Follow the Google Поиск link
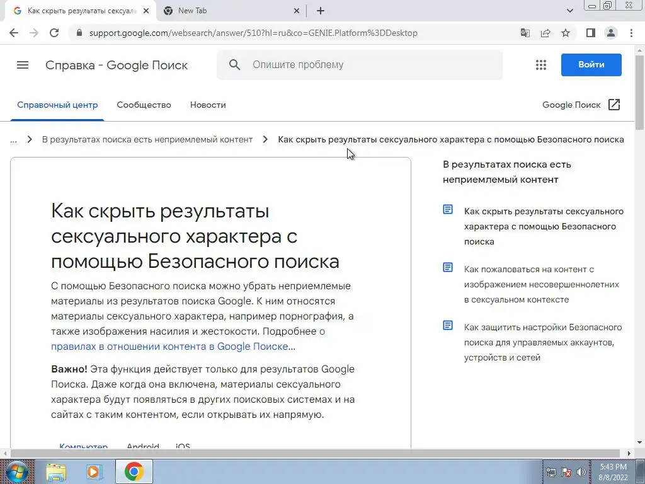Screen dimensions: 645x484 coord(571,105)
